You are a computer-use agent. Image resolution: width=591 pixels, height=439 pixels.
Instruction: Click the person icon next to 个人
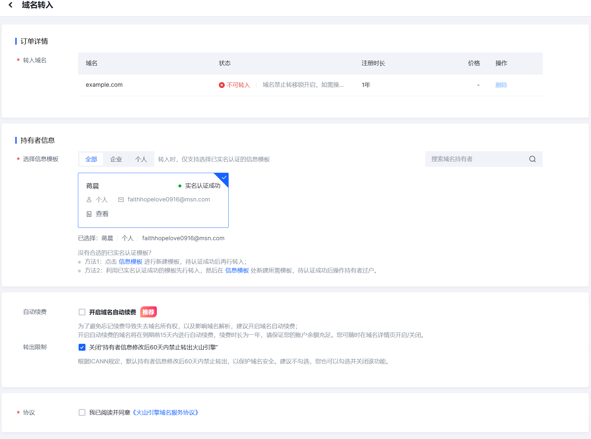(x=89, y=199)
